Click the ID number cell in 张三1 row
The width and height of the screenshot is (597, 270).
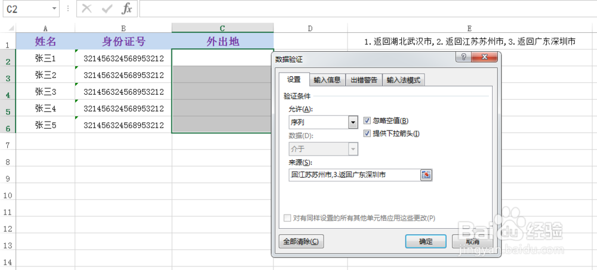124,58
